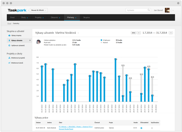The height and width of the screenshot is (132, 182).
Task: Open the Martina Nováková user selector arrow
Action: [78, 33]
